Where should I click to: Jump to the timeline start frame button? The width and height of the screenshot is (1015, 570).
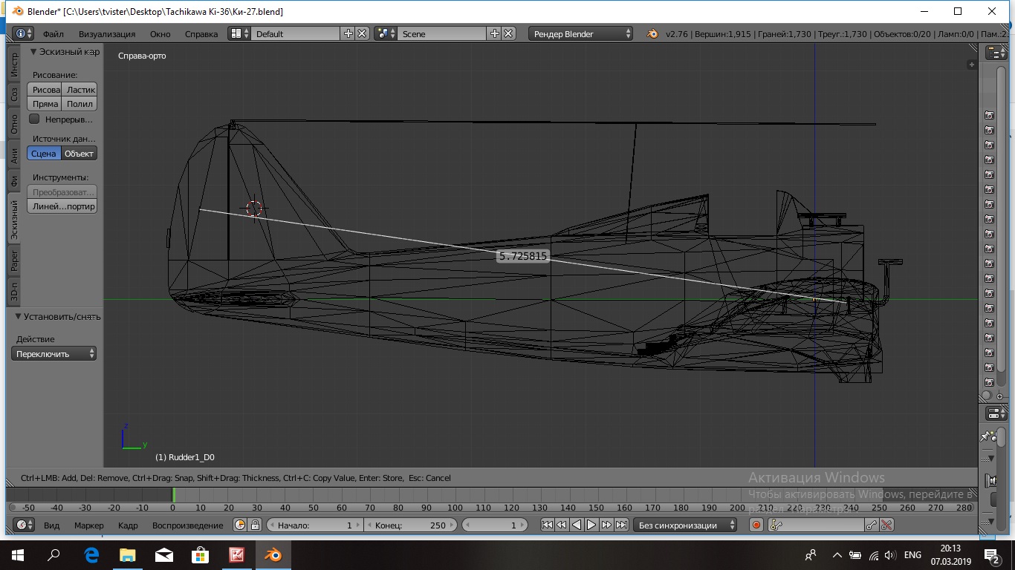tap(547, 525)
